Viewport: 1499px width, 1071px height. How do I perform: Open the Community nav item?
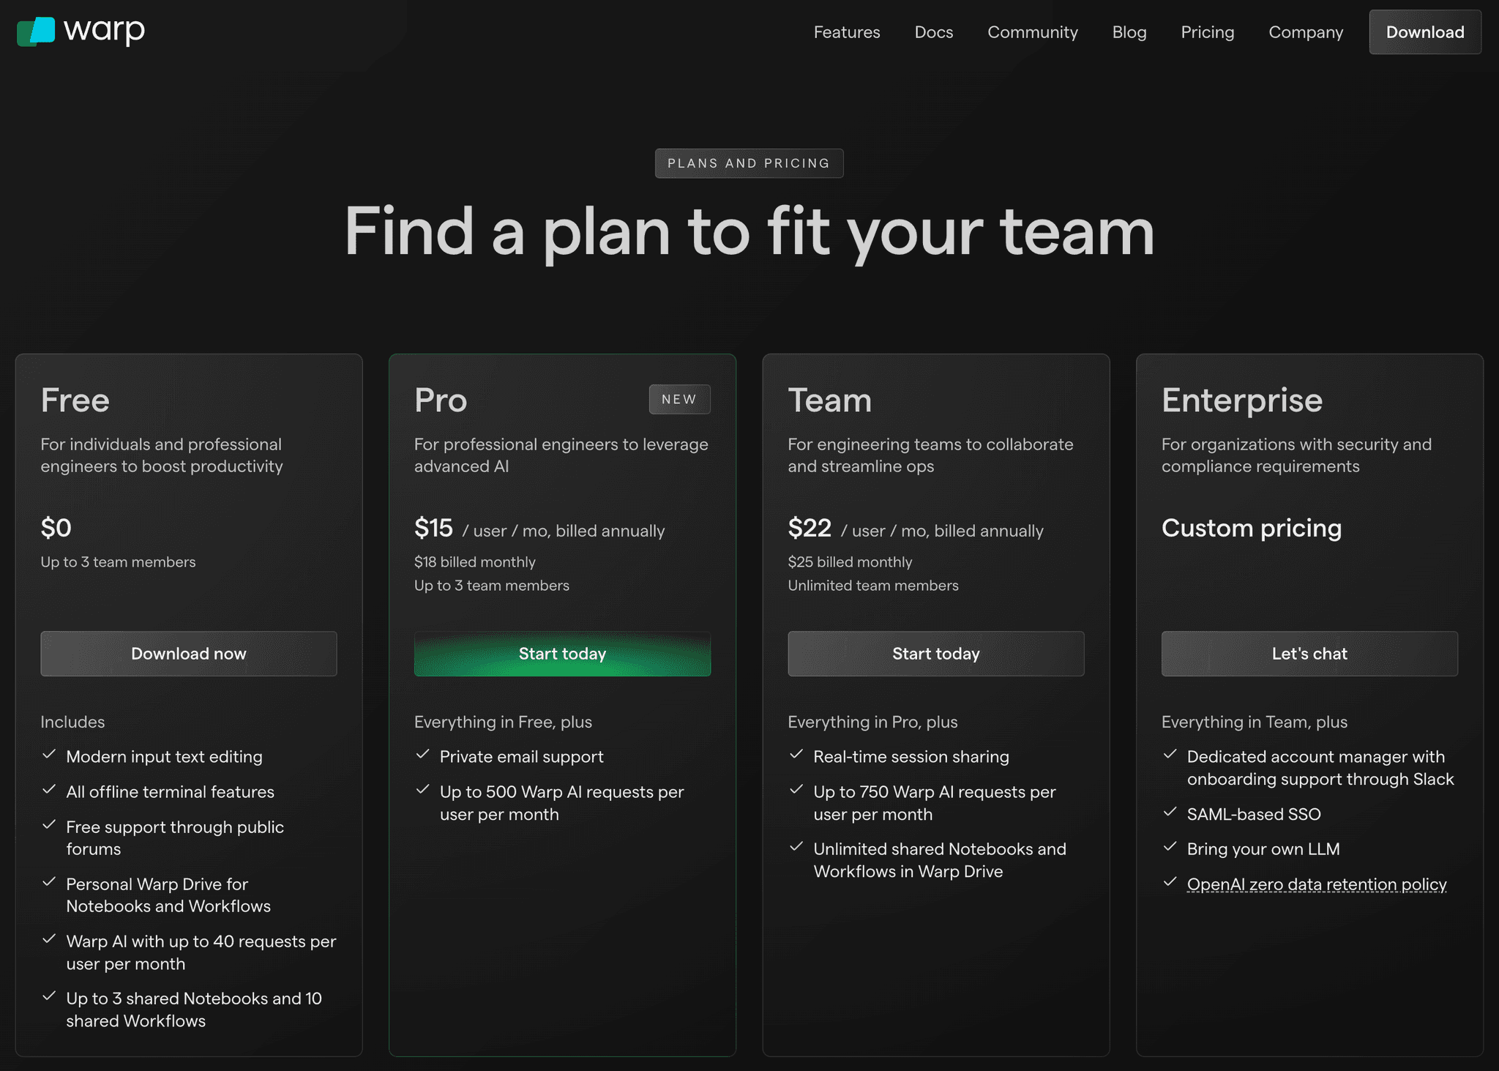click(x=1032, y=32)
